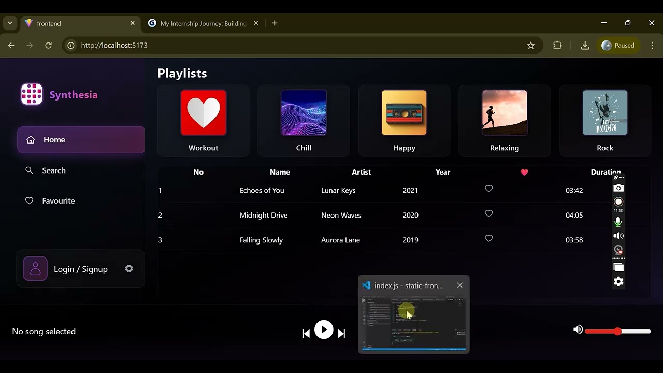This screenshot has width=663, height=373.
Task: Click the duration 04:05
Action: [x=574, y=215]
